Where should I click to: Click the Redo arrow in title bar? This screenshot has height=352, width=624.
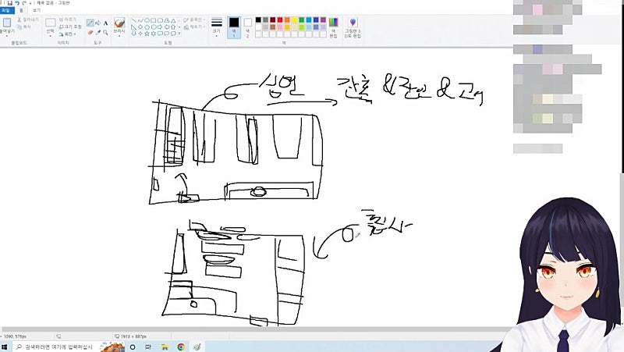pyautogui.click(x=24, y=3)
